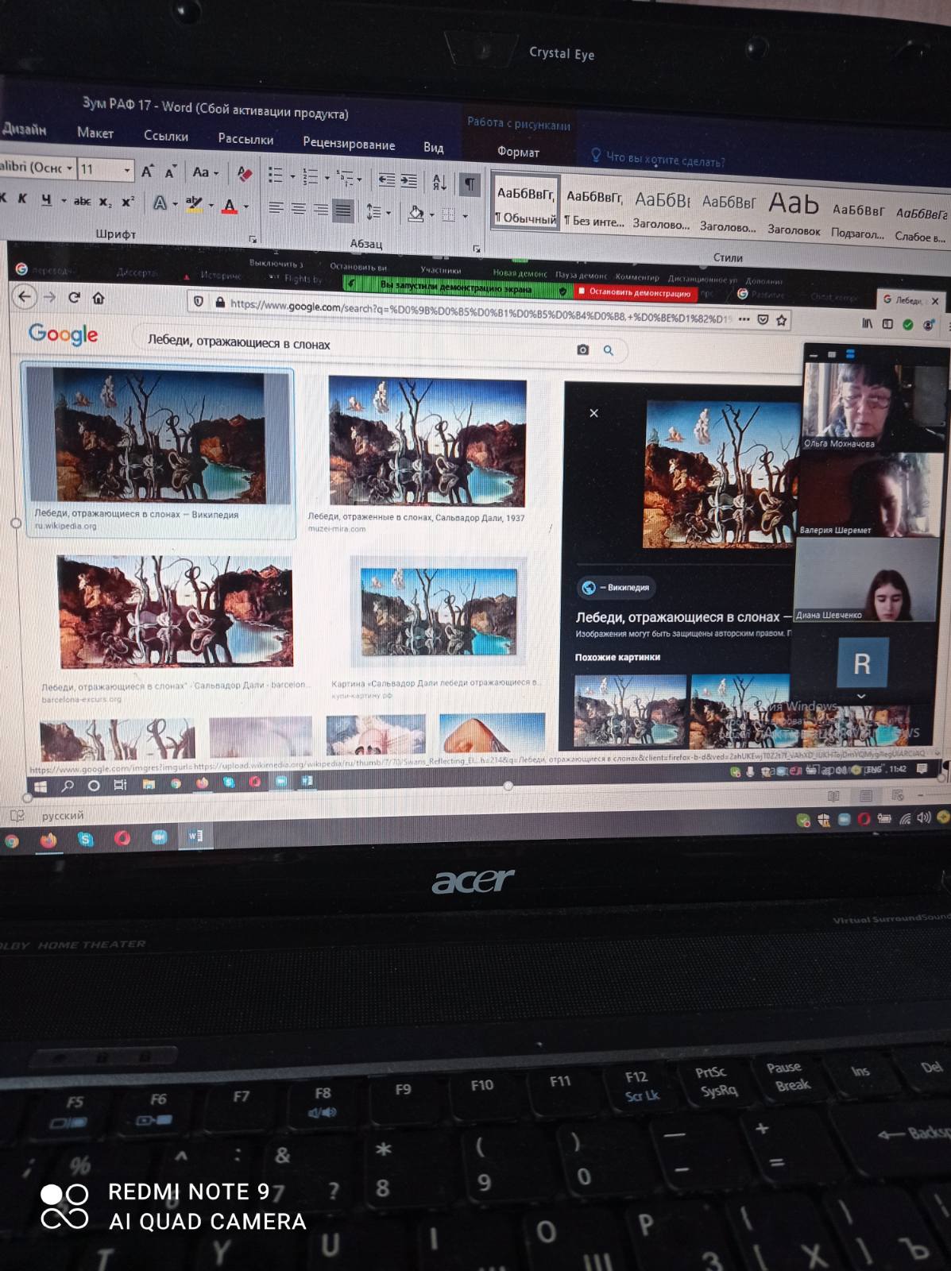Open the Сальвадор Дали, 1937 image result
The width and height of the screenshot is (951, 1271).
(x=427, y=442)
